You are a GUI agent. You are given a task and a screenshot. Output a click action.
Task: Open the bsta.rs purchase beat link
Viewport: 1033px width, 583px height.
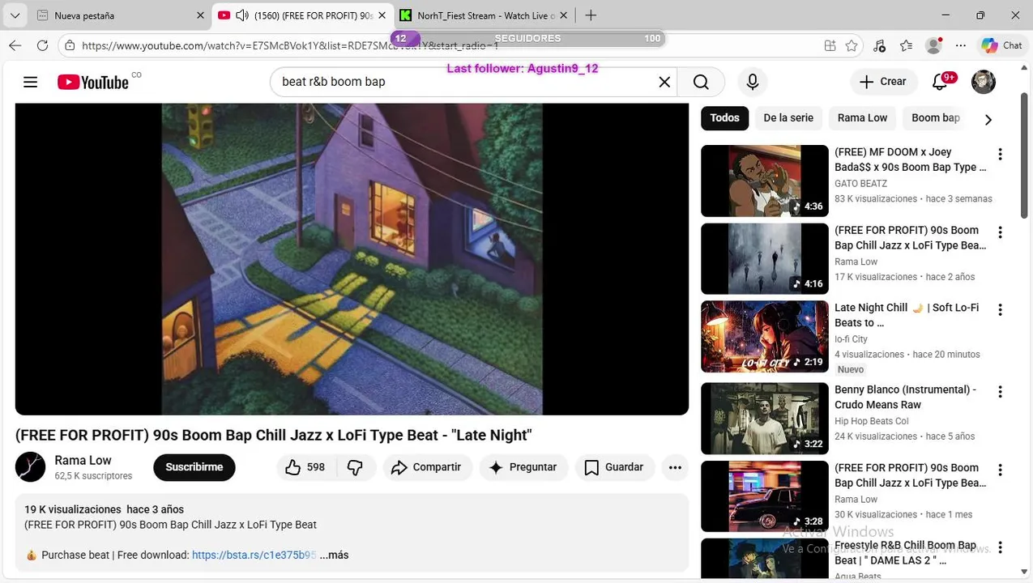point(254,555)
